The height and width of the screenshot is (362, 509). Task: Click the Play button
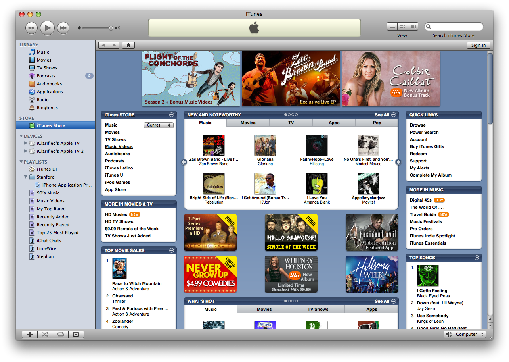tap(47, 27)
